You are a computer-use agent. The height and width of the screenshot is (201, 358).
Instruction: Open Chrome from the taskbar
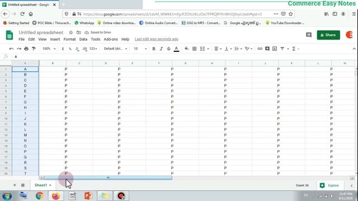point(40,196)
